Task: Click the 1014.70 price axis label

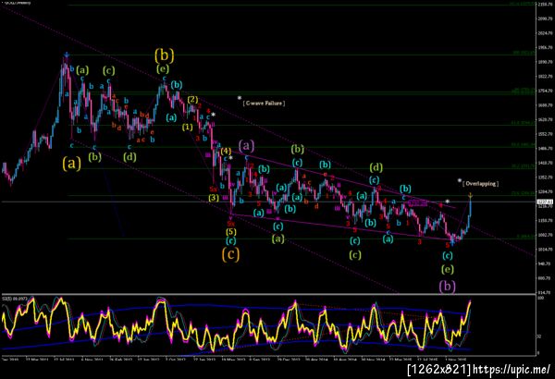Action: [x=543, y=250]
